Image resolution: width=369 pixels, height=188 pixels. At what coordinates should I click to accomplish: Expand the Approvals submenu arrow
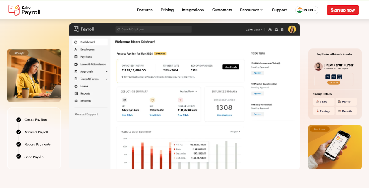pos(107,72)
